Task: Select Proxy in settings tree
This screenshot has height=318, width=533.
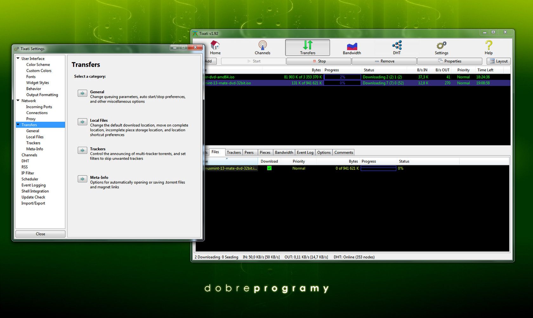Action: (31, 119)
